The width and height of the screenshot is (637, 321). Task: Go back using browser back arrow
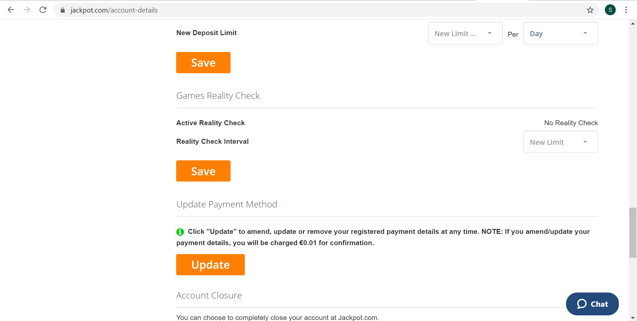tap(11, 10)
